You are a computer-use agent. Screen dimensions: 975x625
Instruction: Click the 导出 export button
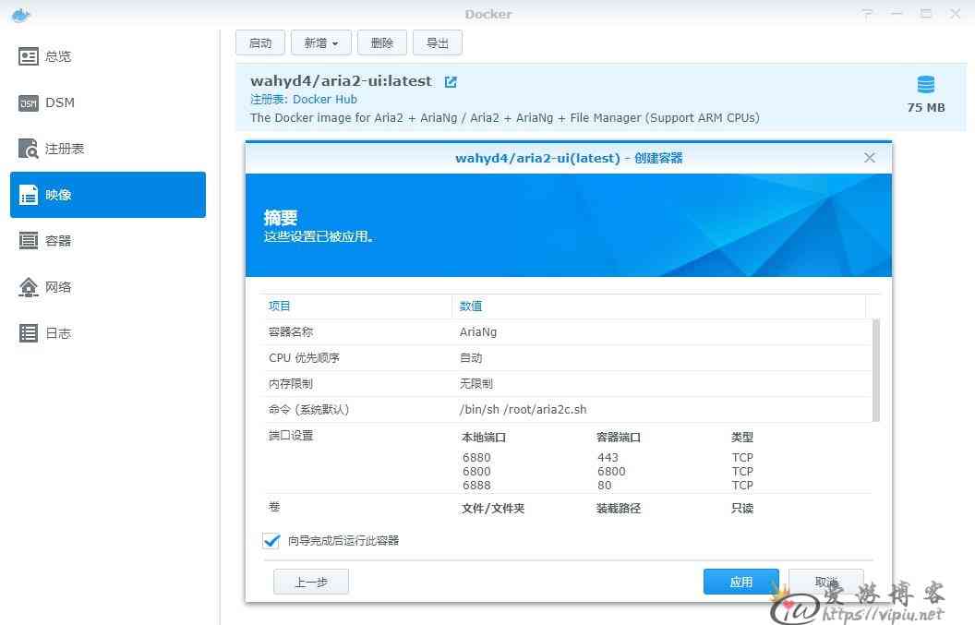coord(437,42)
